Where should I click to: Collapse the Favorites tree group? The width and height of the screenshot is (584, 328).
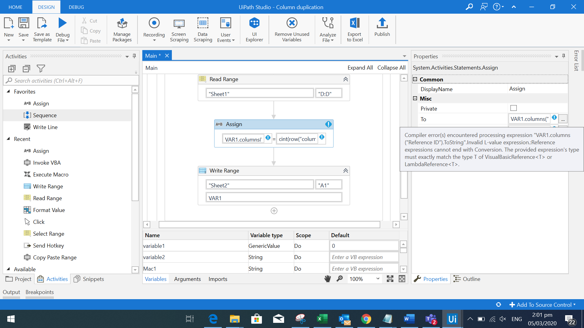[x=9, y=91]
